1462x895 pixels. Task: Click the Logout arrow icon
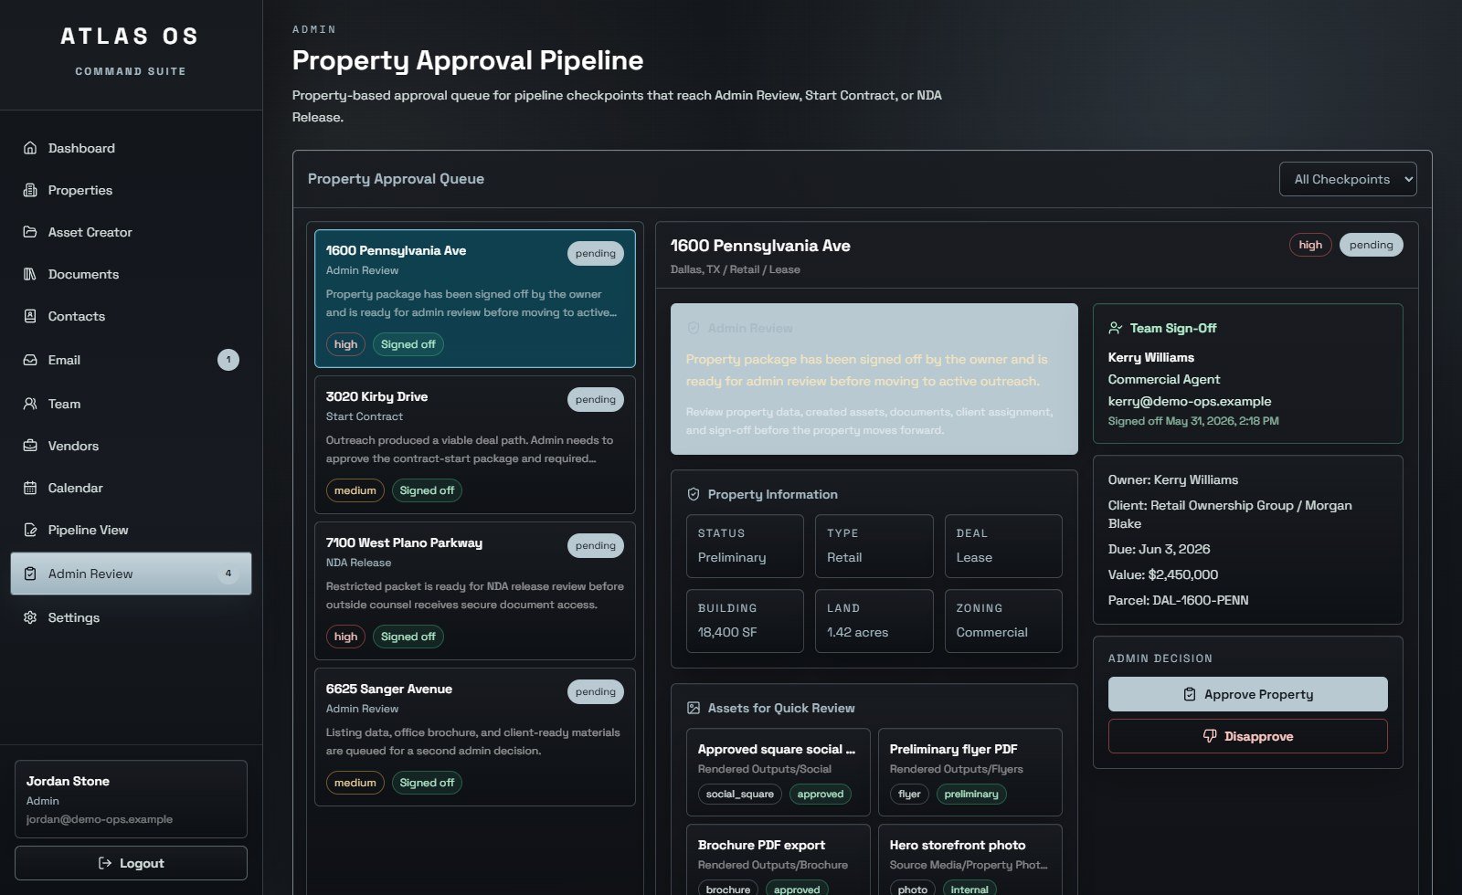105,863
